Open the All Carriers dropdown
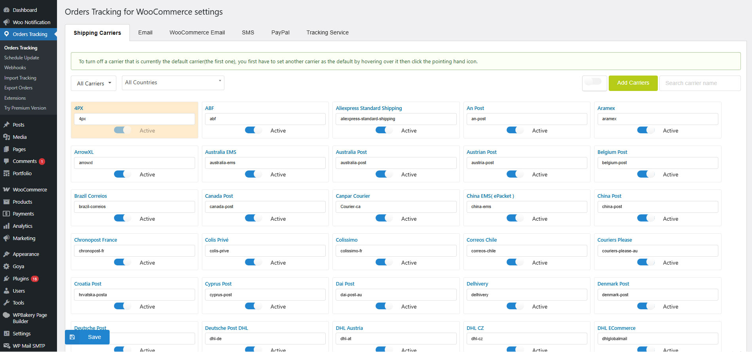 pos(93,83)
